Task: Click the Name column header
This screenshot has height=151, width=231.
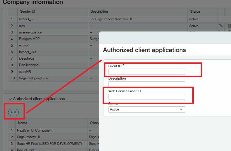Action: (22, 123)
